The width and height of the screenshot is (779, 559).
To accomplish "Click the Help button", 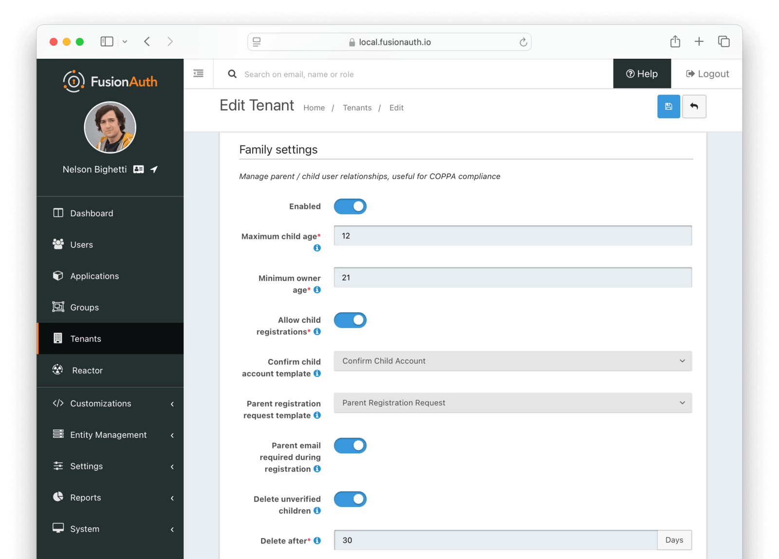I will pyautogui.click(x=642, y=74).
